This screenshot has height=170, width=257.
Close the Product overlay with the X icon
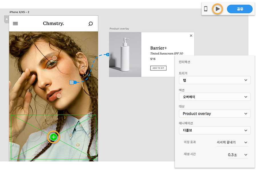(191, 36)
